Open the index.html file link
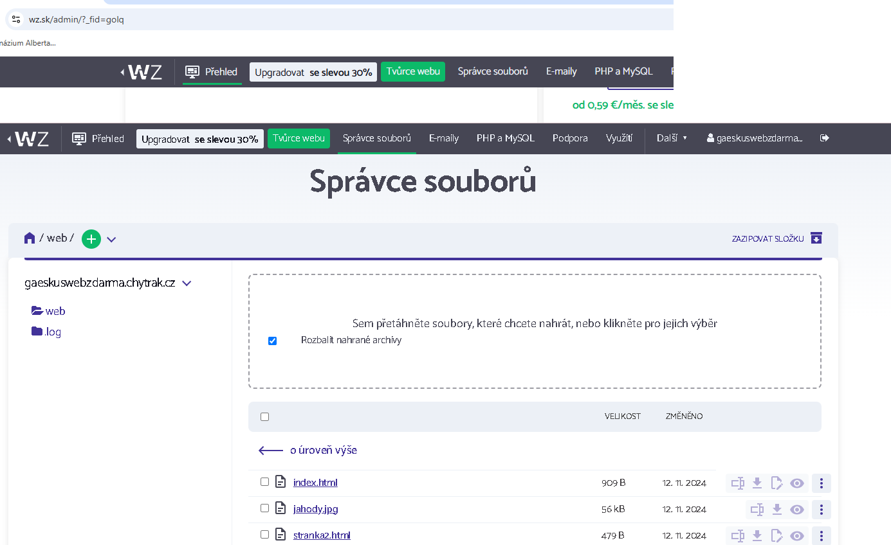 pyautogui.click(x=315, y=483)
